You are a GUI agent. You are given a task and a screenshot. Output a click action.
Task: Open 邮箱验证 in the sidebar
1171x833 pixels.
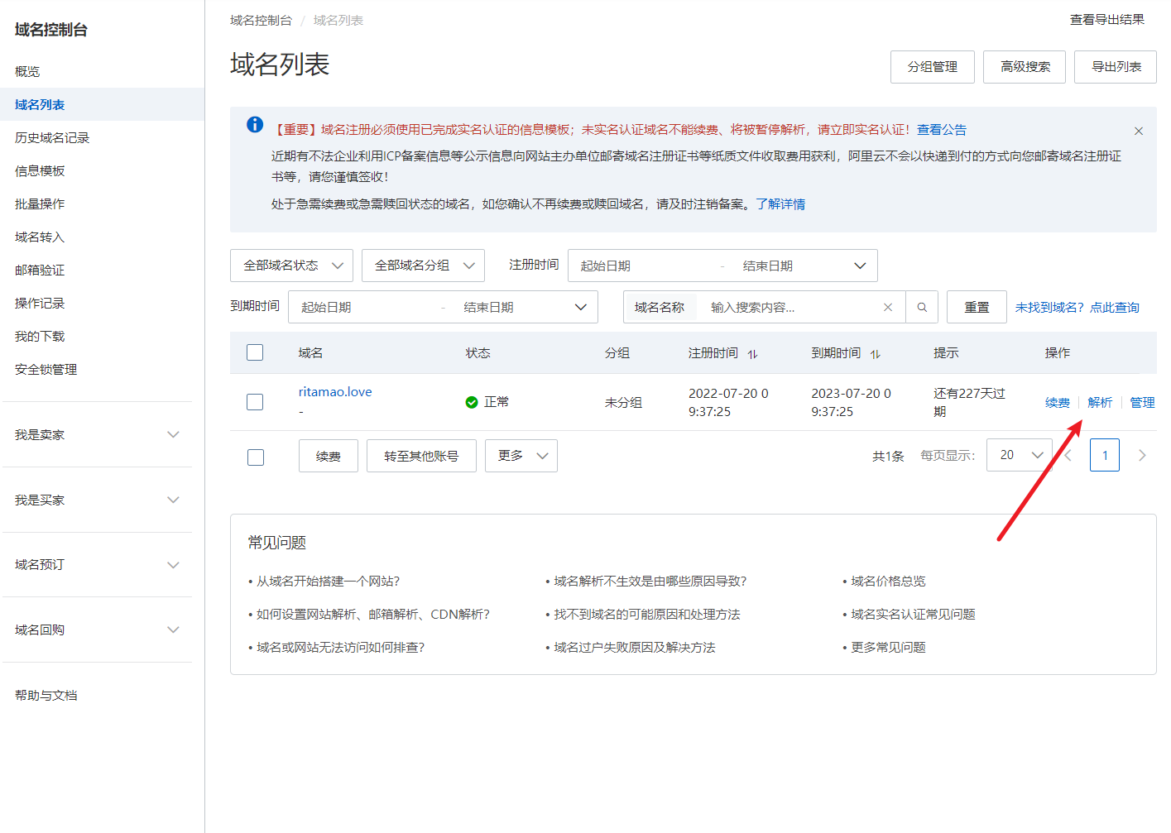tap(40, 270)
